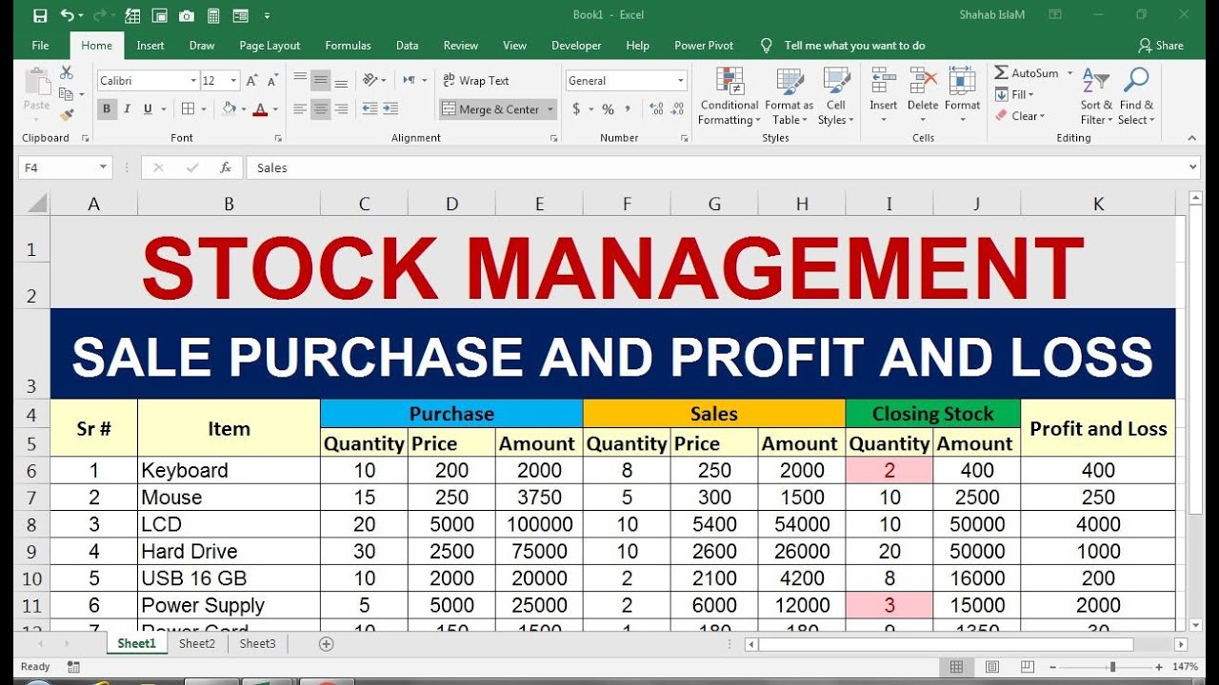Open Sort & Filter menu
The height and width of the screenshot is (685, 1219).
[x=1096, y=96]
